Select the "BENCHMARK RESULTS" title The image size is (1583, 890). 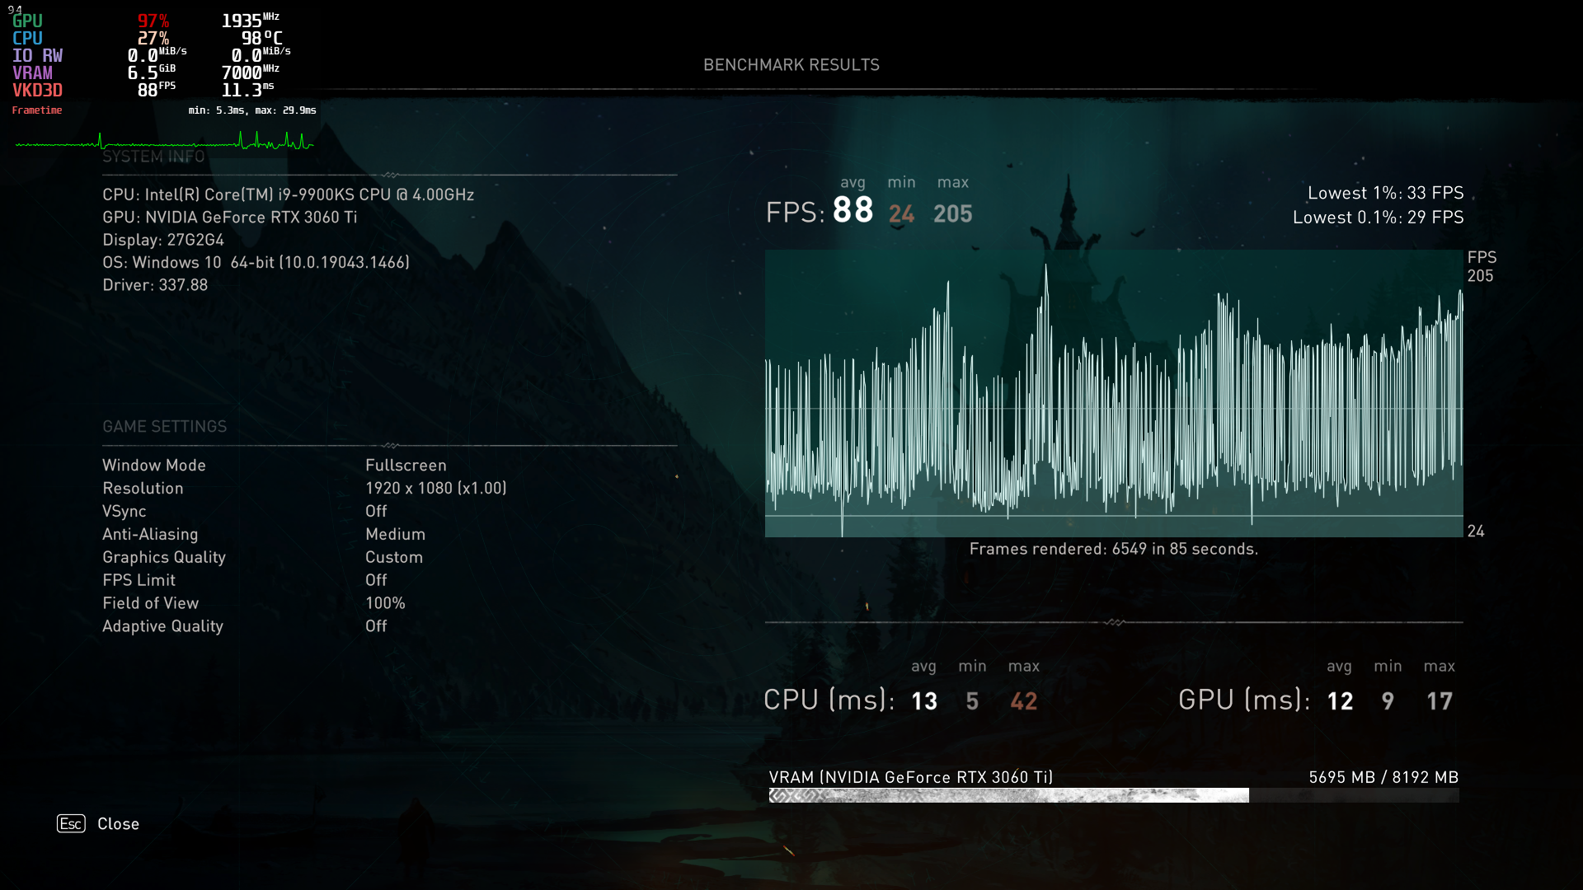click(791, 65)
